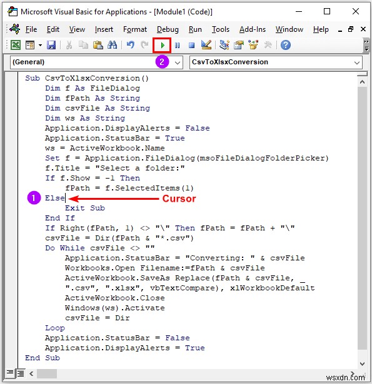Click the Cut scissors icon
Screen dimensions: 372x384
pyautogui.click(x=69, y=46)
